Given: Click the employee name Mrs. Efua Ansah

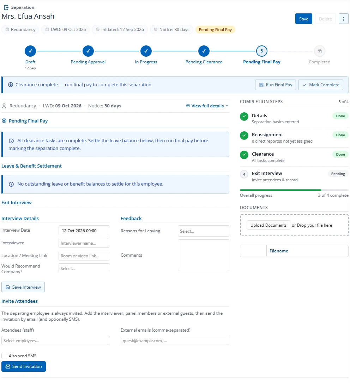Looking at the screenshot, I should click(x=28, y=16).
